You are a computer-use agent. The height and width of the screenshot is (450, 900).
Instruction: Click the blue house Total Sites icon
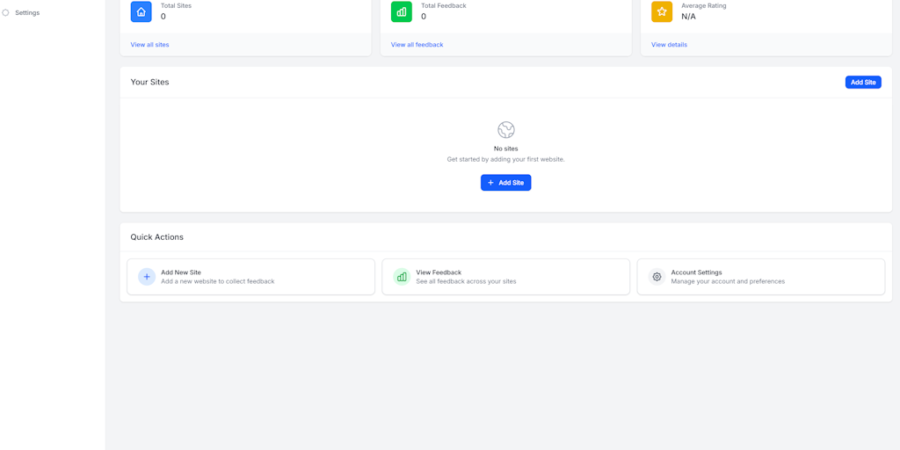coord(142,11)
